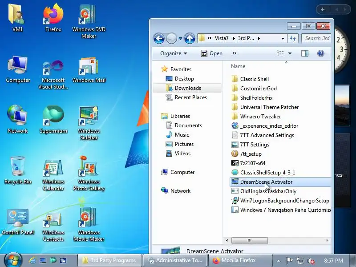Show hidden system tray icons
The width and height of the screenshot is (356, 267).
pos(279,261)
